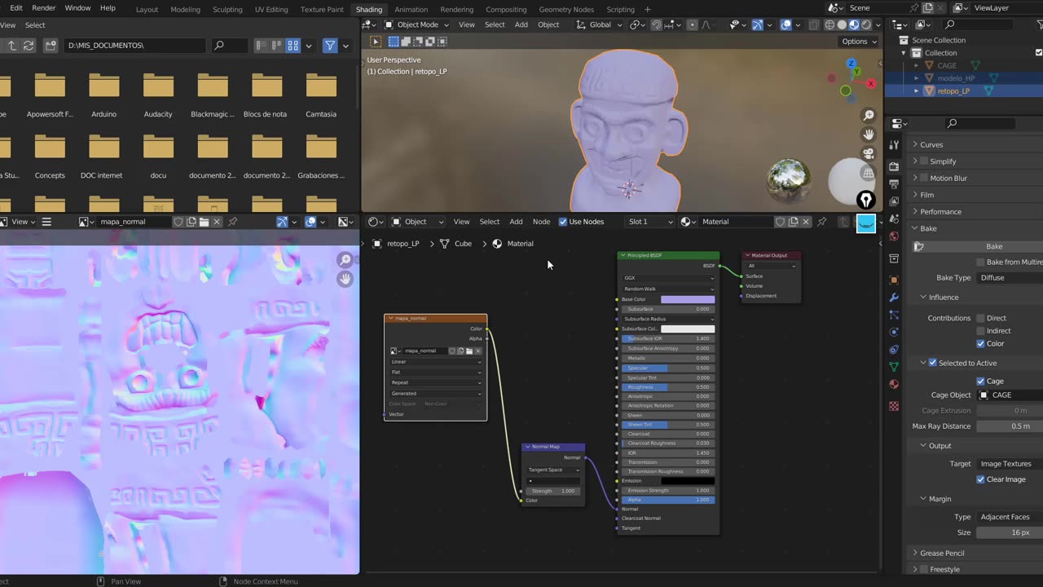The width and height of the screenshot is (1043, 587).
Task: Switch to the Sculpting workspace tab
Action: click(227, 9)
